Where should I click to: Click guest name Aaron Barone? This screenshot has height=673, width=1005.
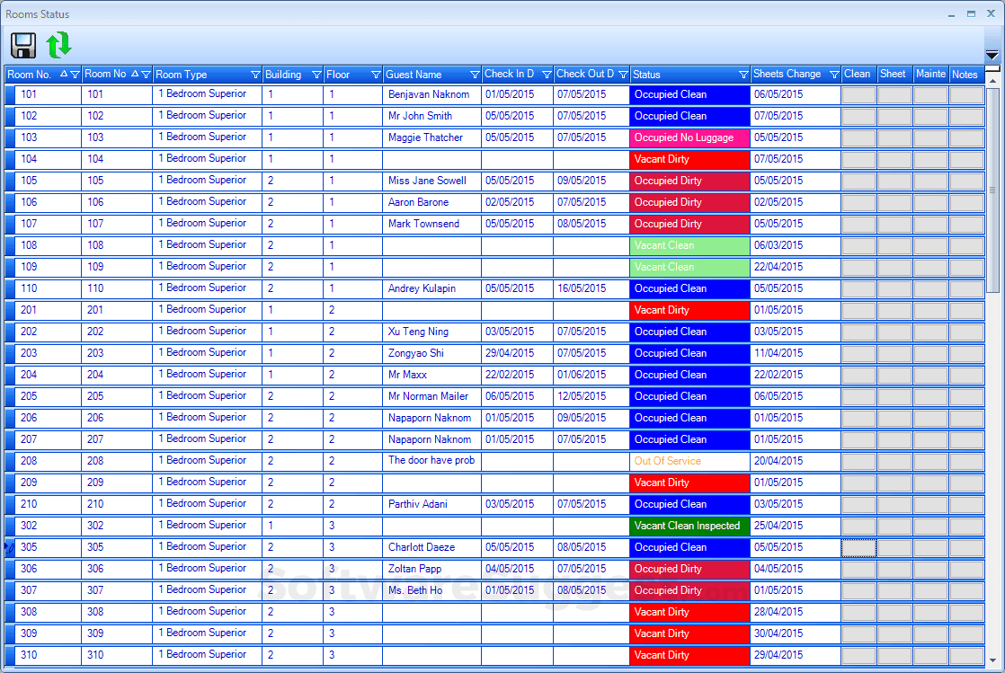[418, 202]
